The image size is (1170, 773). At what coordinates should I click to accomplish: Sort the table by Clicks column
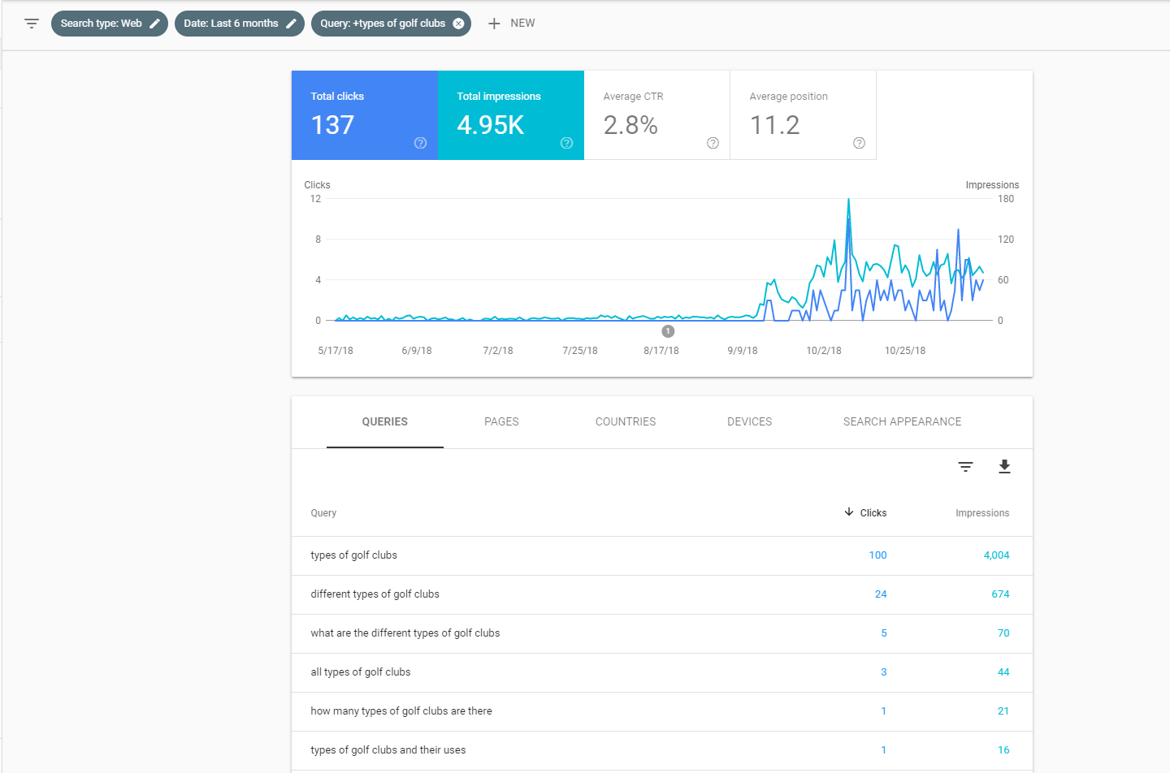click(872, 513)
